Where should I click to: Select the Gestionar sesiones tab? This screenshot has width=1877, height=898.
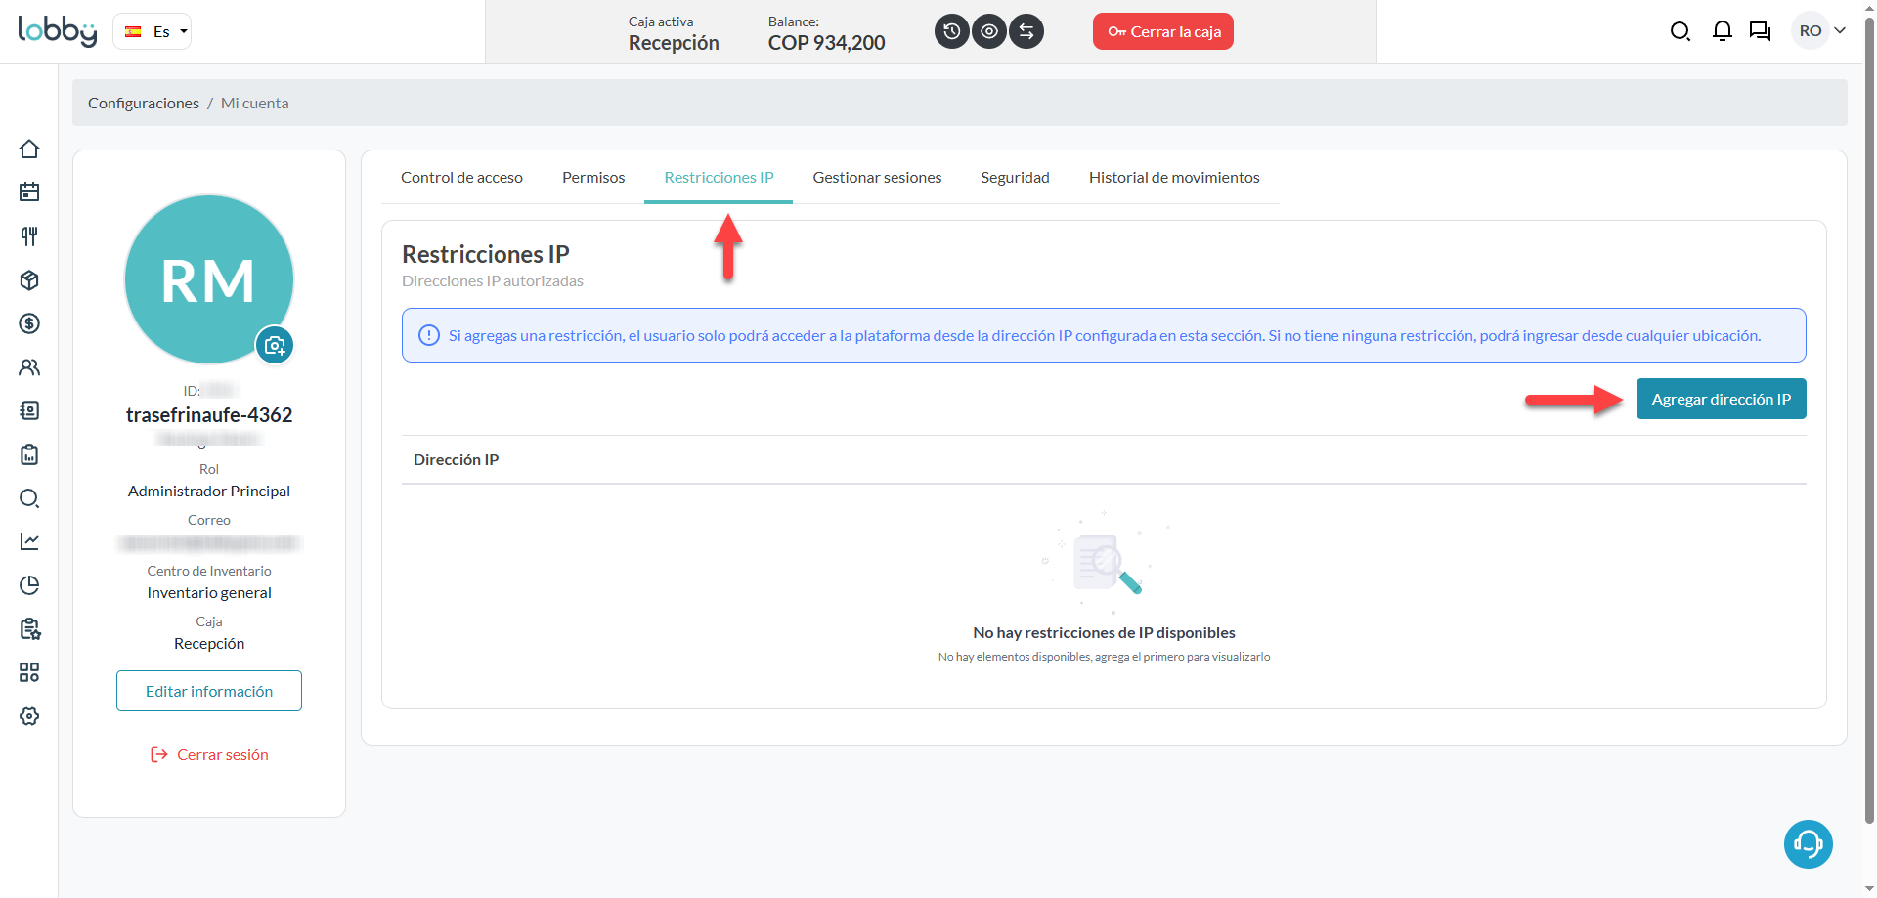877,178
